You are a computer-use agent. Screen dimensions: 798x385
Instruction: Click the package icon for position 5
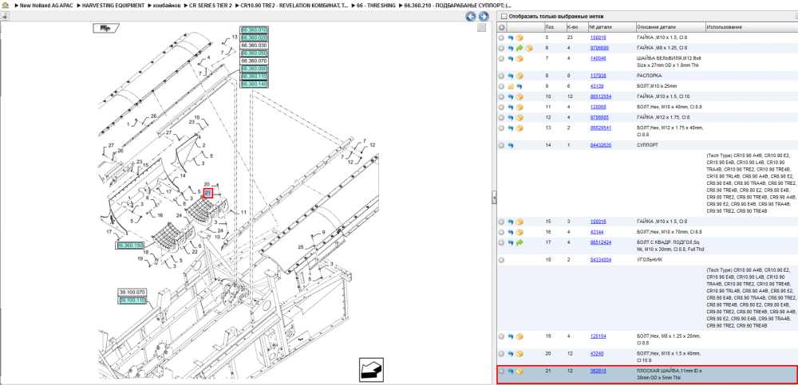click(519, 37)
